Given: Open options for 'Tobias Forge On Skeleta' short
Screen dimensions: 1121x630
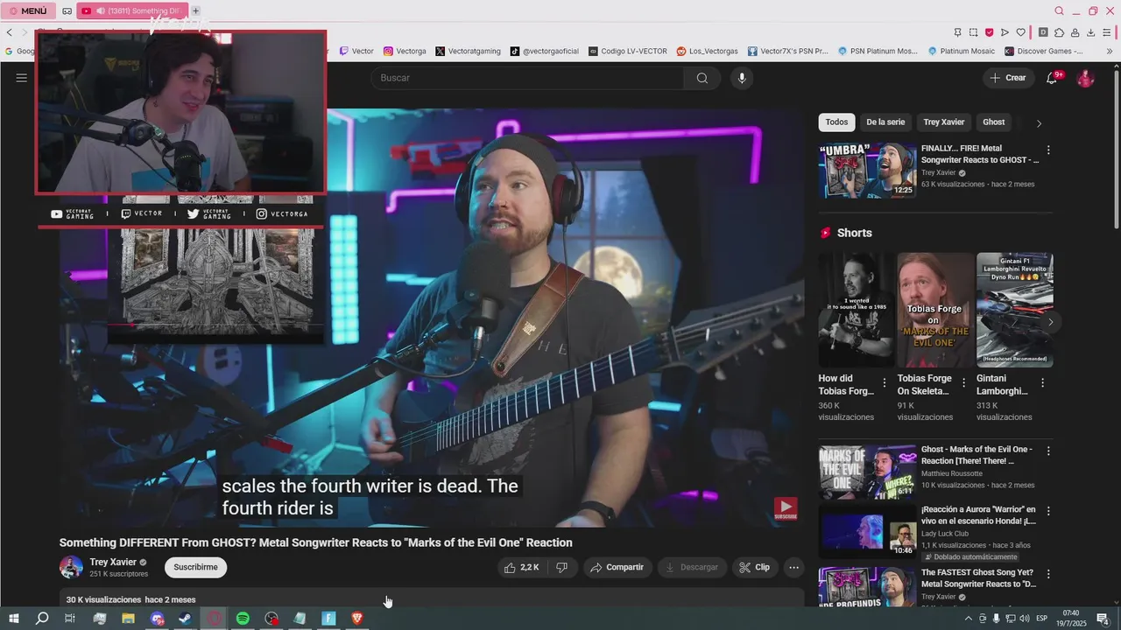Looking at the screenshot, I should [x=963, y=383].
